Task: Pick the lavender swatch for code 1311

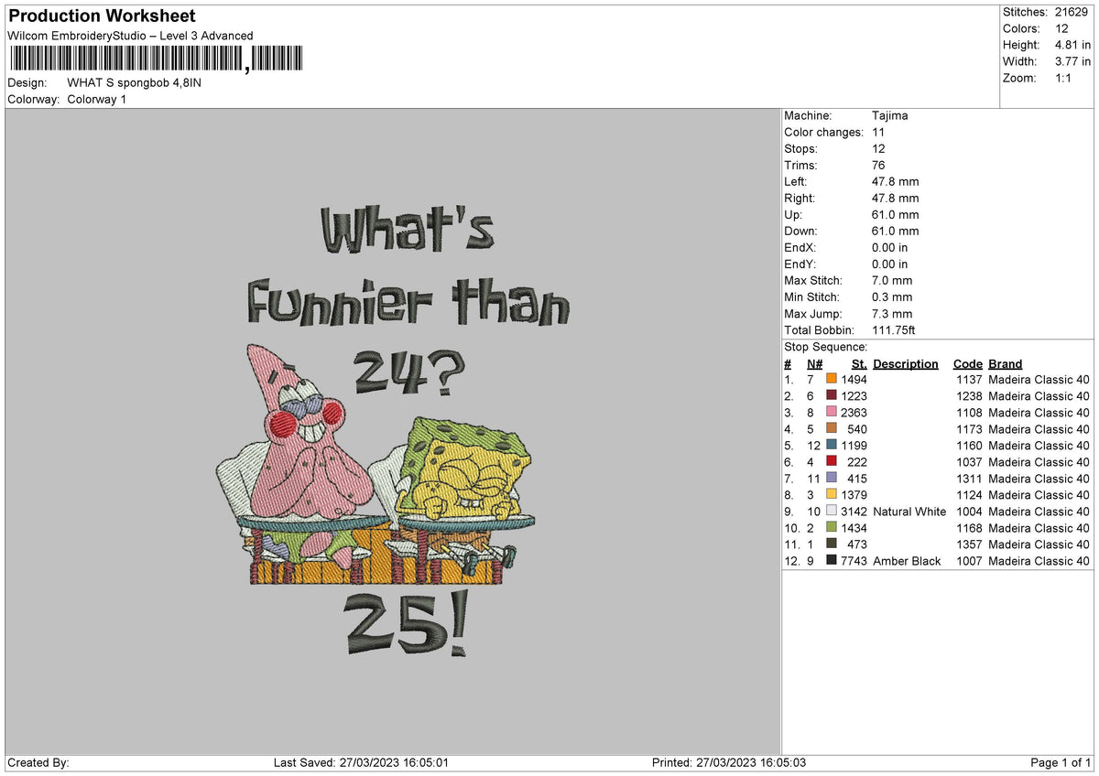Action: 832,478
